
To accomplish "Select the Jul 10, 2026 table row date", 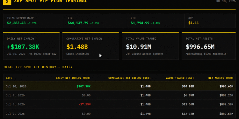I will (16, 86).
